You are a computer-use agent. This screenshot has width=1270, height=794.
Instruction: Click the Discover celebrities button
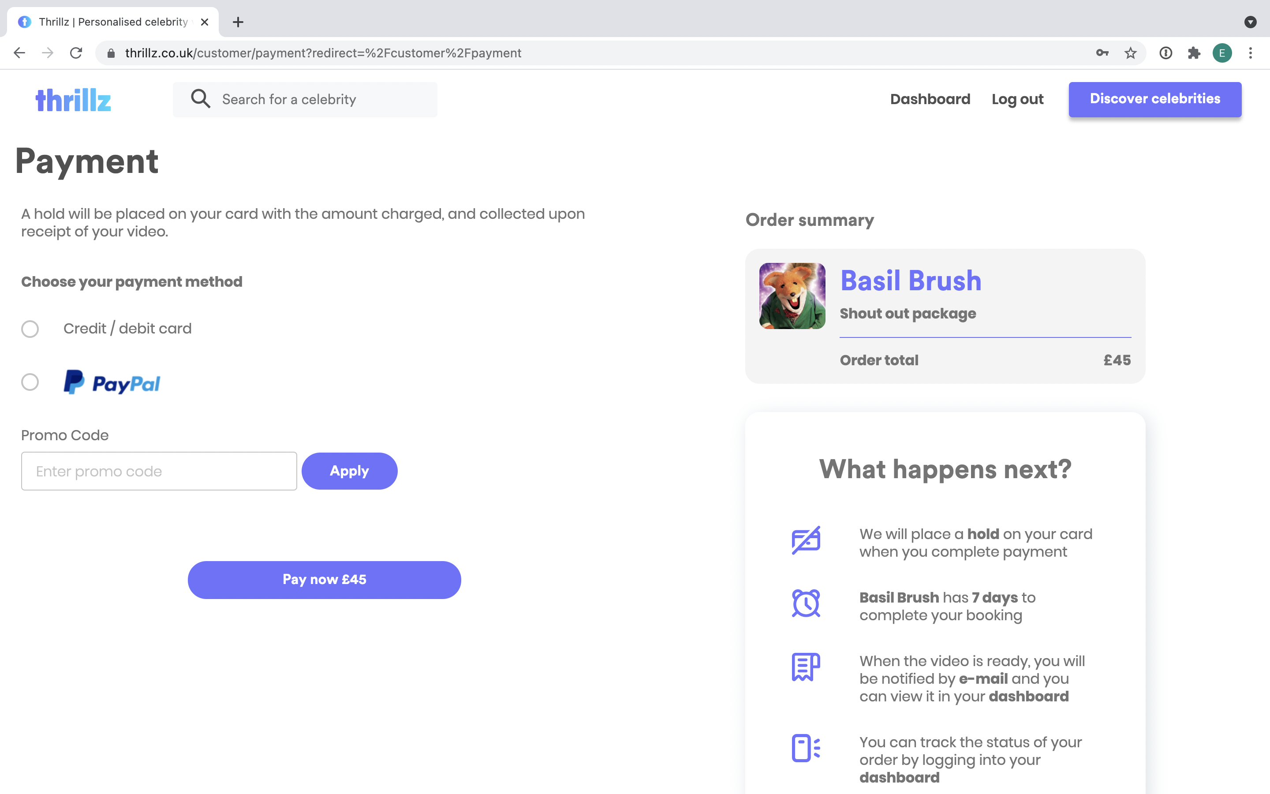coord(1154,99)
